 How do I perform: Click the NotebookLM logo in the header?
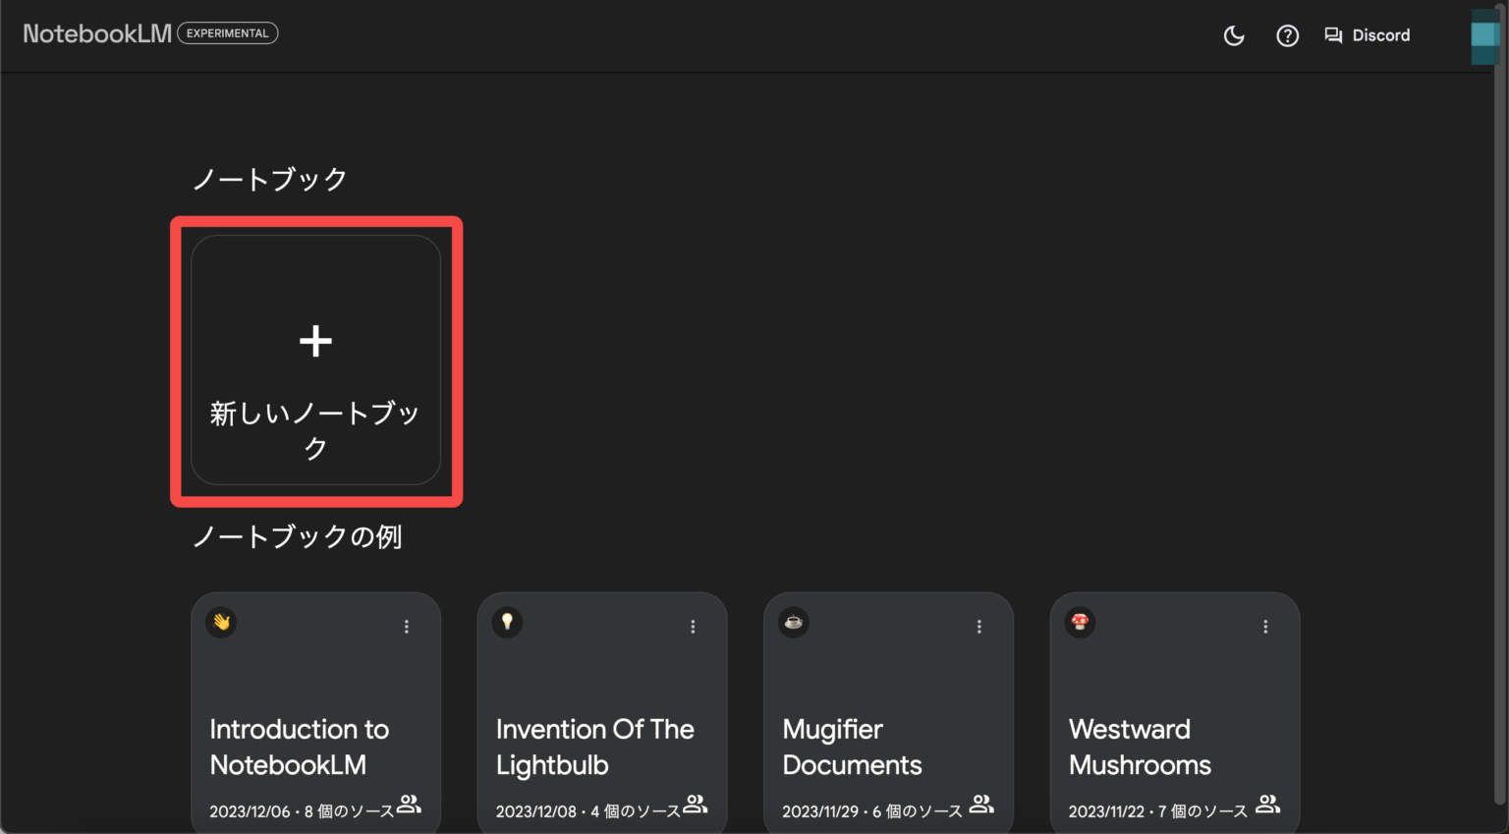[x=95, y=32]
